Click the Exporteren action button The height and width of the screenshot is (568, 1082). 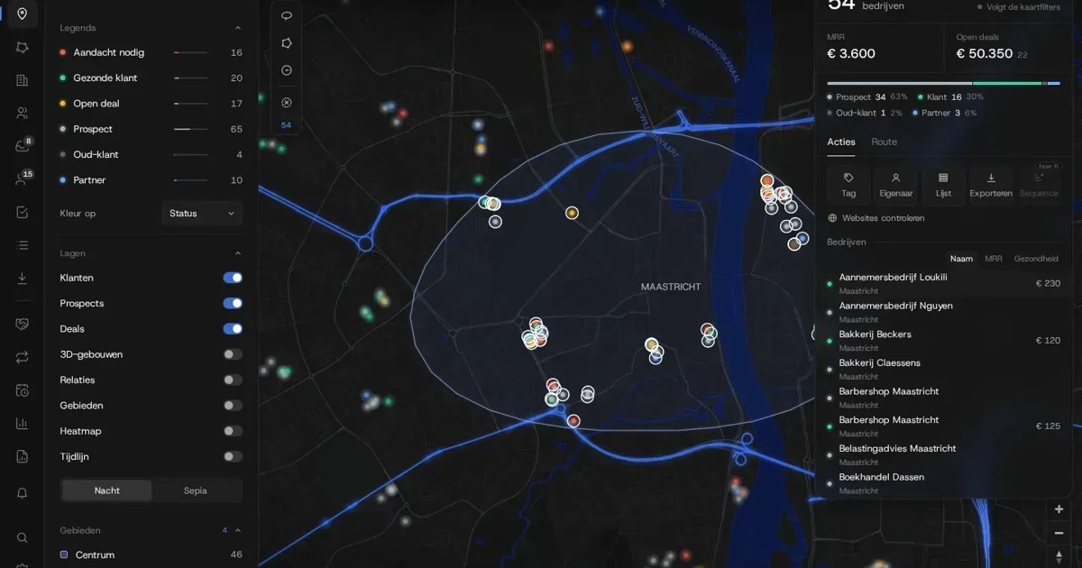(991, 185)
